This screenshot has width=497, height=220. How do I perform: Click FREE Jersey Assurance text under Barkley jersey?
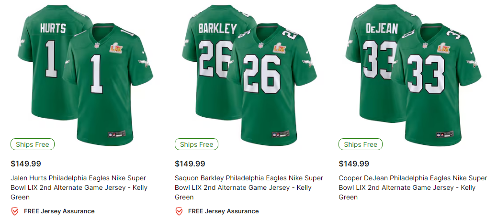223,211
